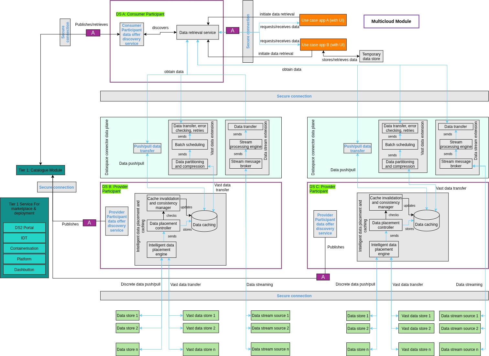Open the DS2 Portal item

24,228
